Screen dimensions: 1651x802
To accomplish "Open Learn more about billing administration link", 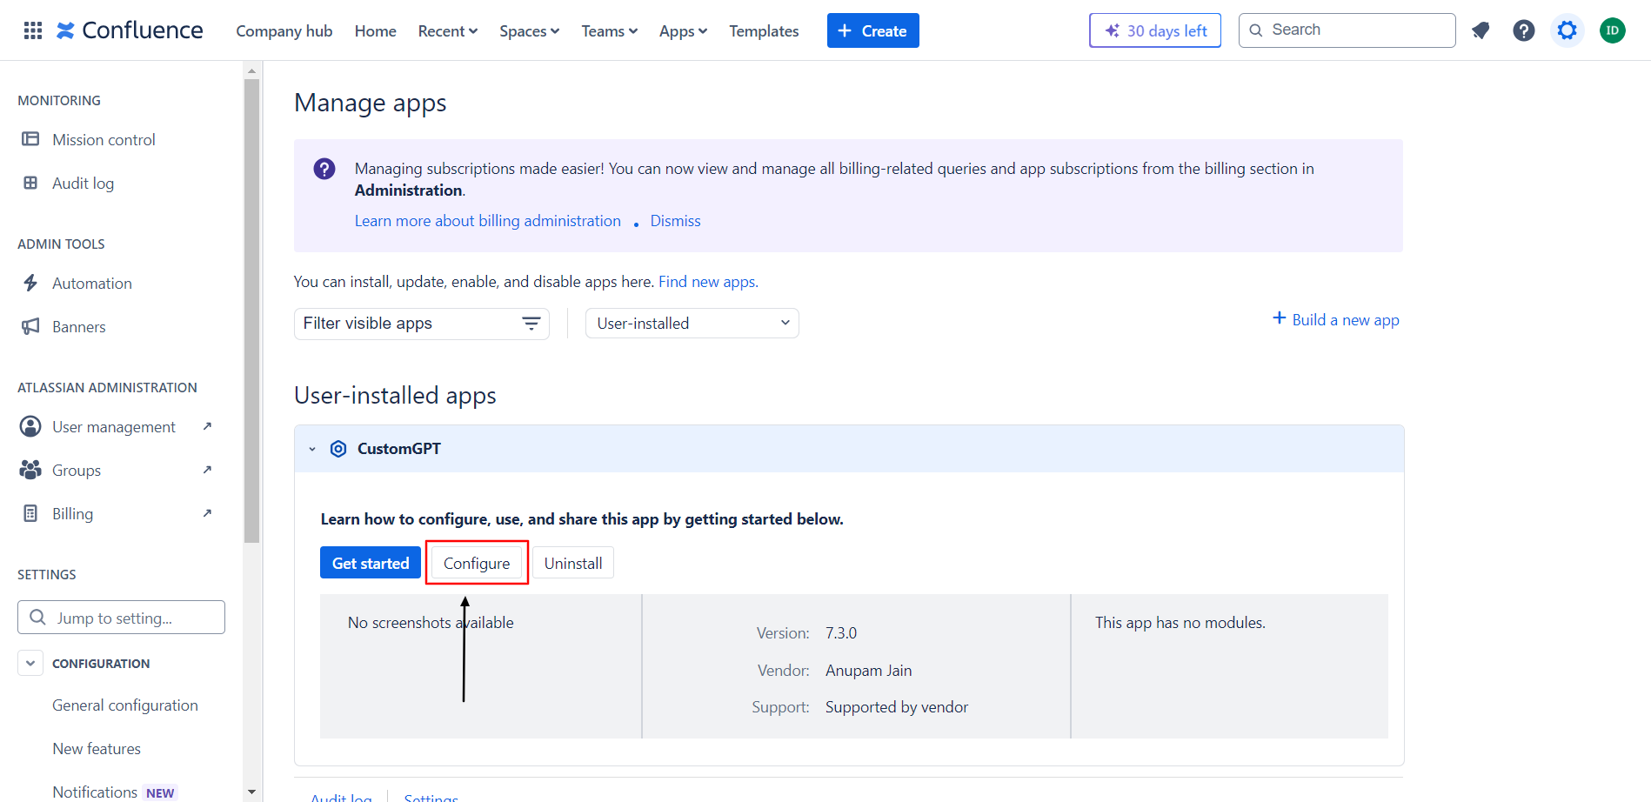I will point(488,221).
